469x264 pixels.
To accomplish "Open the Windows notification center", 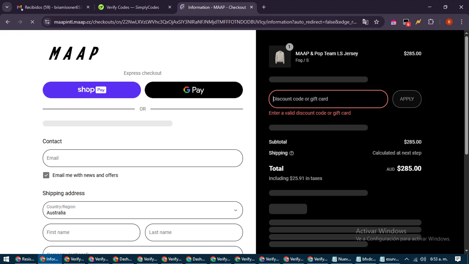I will (458, 259).
